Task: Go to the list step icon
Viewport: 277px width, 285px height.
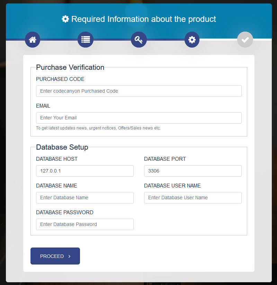Action: pyautogui.click(x=86, y=40)
